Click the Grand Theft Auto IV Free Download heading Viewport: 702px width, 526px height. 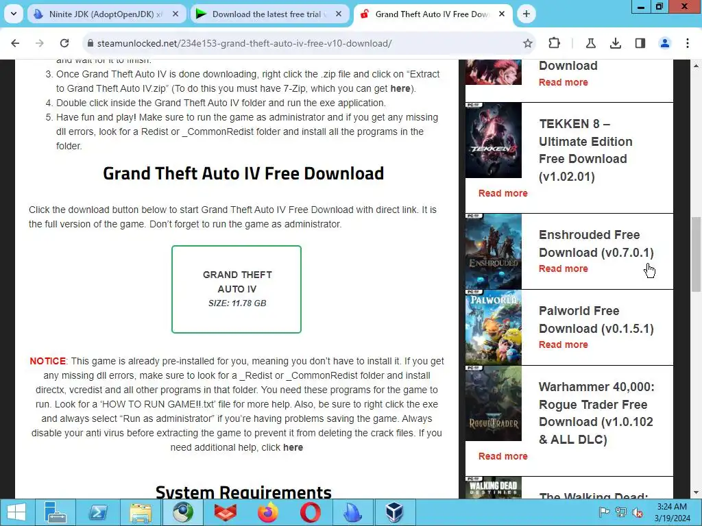point(243,173)
